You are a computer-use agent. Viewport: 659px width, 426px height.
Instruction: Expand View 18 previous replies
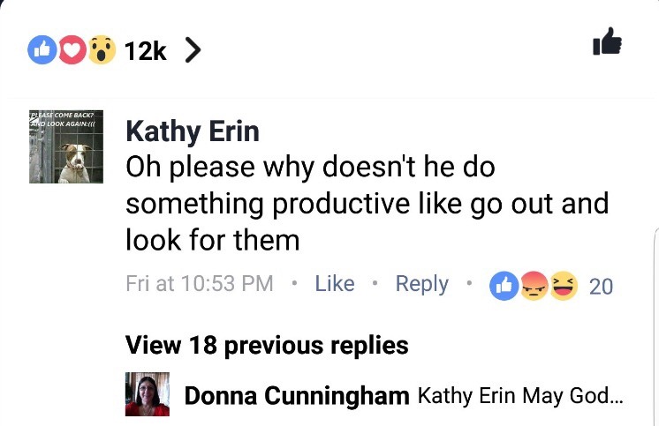(267, 345)
